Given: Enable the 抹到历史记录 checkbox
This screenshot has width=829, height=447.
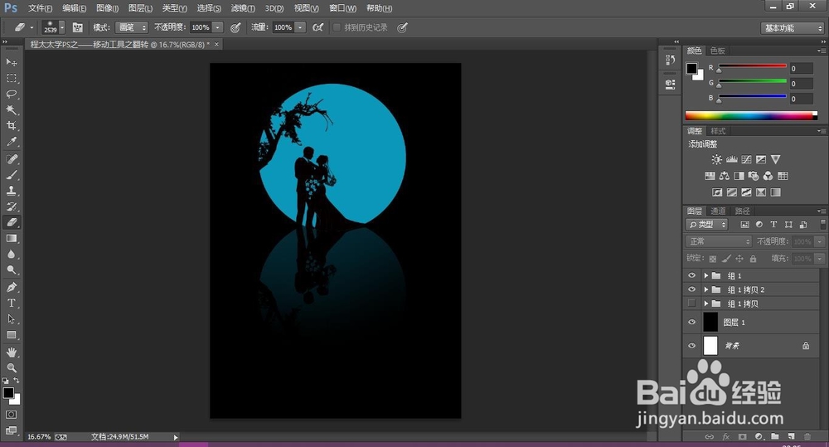Looking at the screenshot, I should click(337, 27).
